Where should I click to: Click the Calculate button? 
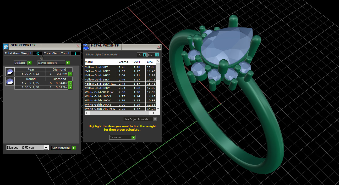(122, 137)
